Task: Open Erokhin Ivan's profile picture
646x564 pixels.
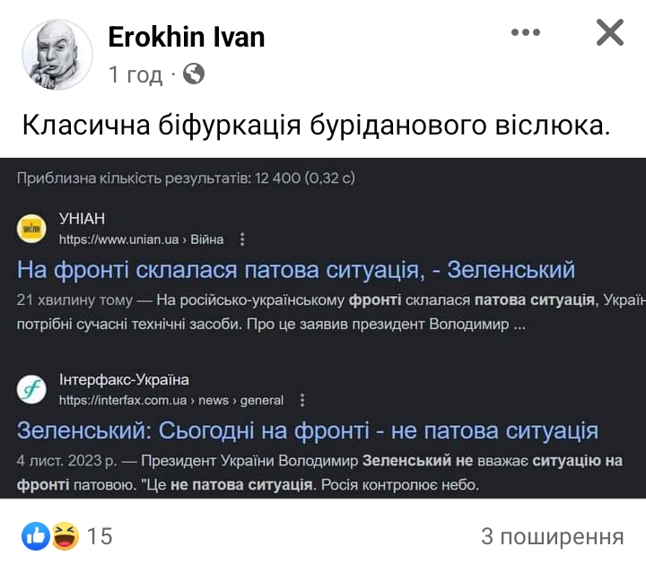Action: pyautogui.click(x=57, y=55)
